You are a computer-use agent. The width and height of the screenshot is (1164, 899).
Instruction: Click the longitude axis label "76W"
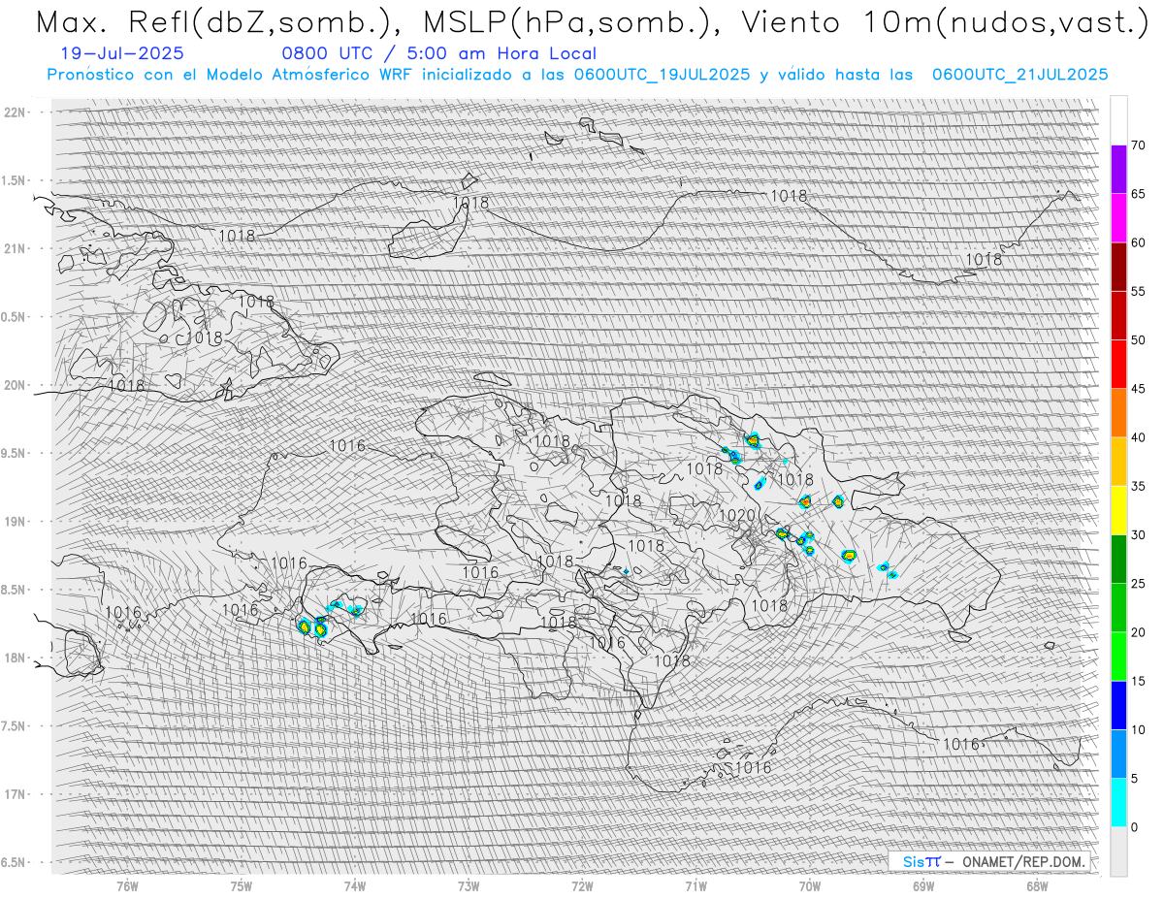[x=127, y=885]
